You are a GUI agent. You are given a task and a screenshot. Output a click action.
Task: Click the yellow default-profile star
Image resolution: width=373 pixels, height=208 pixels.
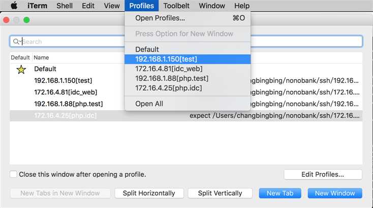tap(21, 70)
